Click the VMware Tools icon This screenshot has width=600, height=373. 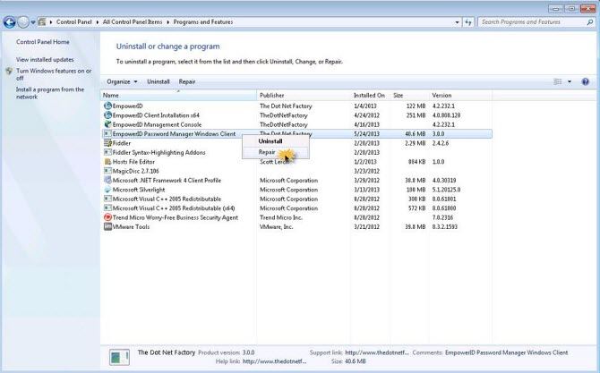tap(107, 226)
